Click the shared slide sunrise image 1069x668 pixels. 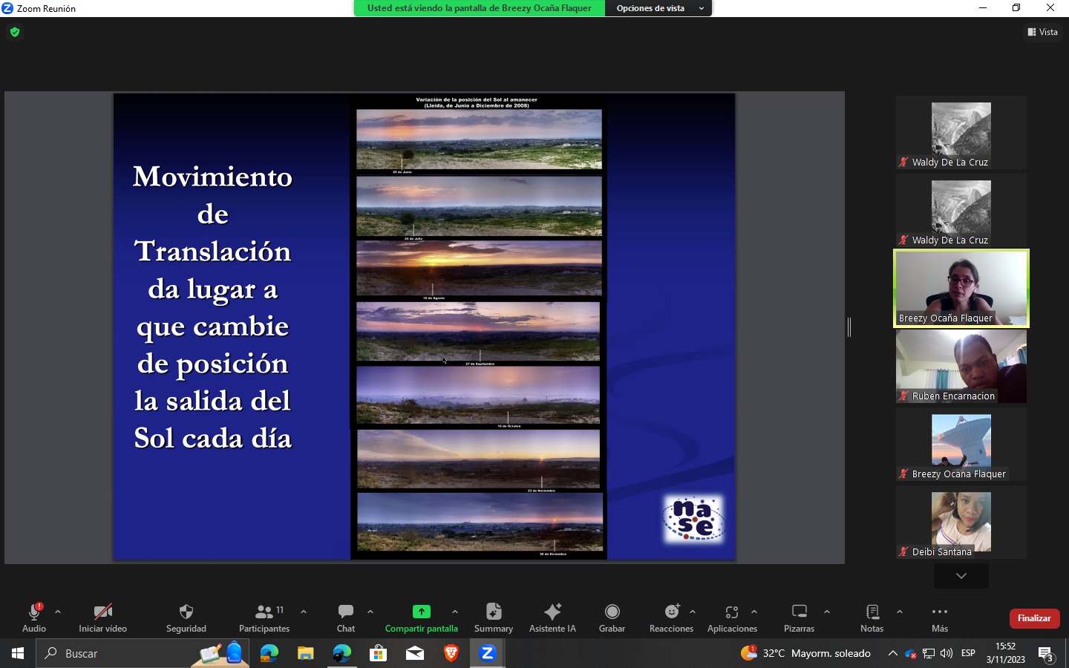point(479,327)
